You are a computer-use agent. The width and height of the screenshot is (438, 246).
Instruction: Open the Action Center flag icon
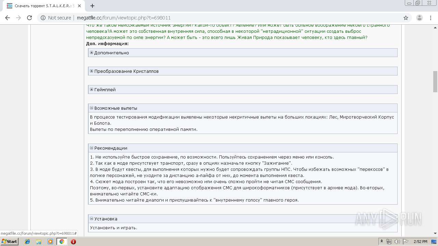tap(405, 242)
